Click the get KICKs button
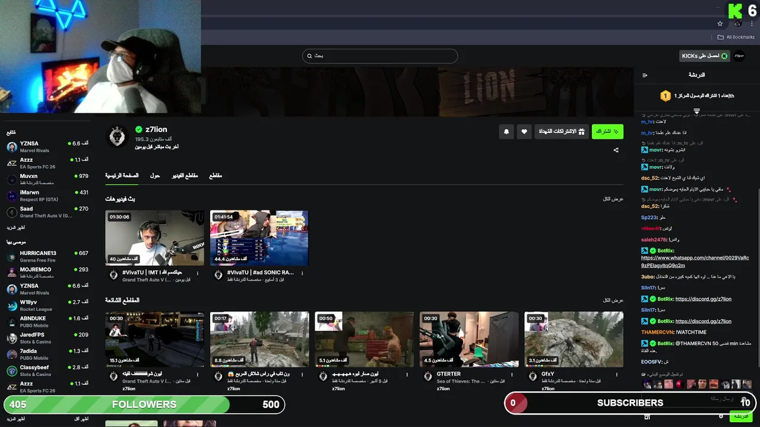760x427 pixels. (x=705, y=56)
